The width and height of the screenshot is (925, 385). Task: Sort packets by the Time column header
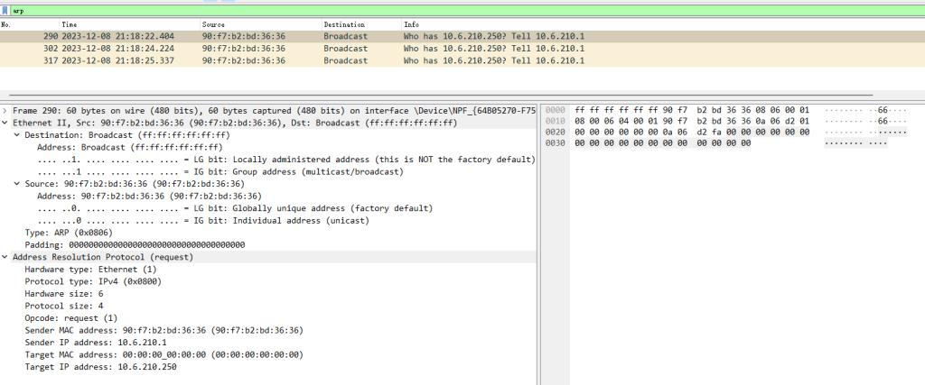[70, 23]
